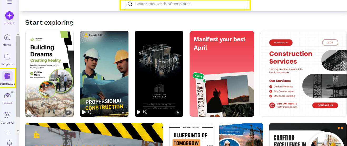The height and width of the screenshot is (146, 347).
Task: Unmute the Professional Construction video template
Action: (90, 112)
